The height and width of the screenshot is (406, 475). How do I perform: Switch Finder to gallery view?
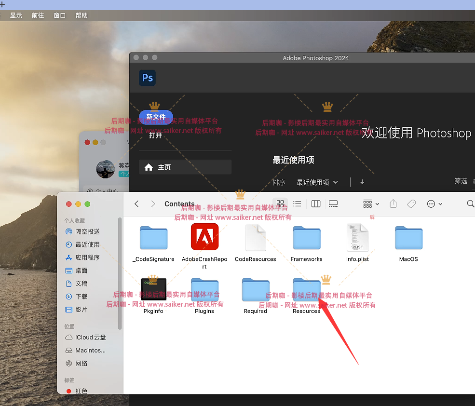333,203
